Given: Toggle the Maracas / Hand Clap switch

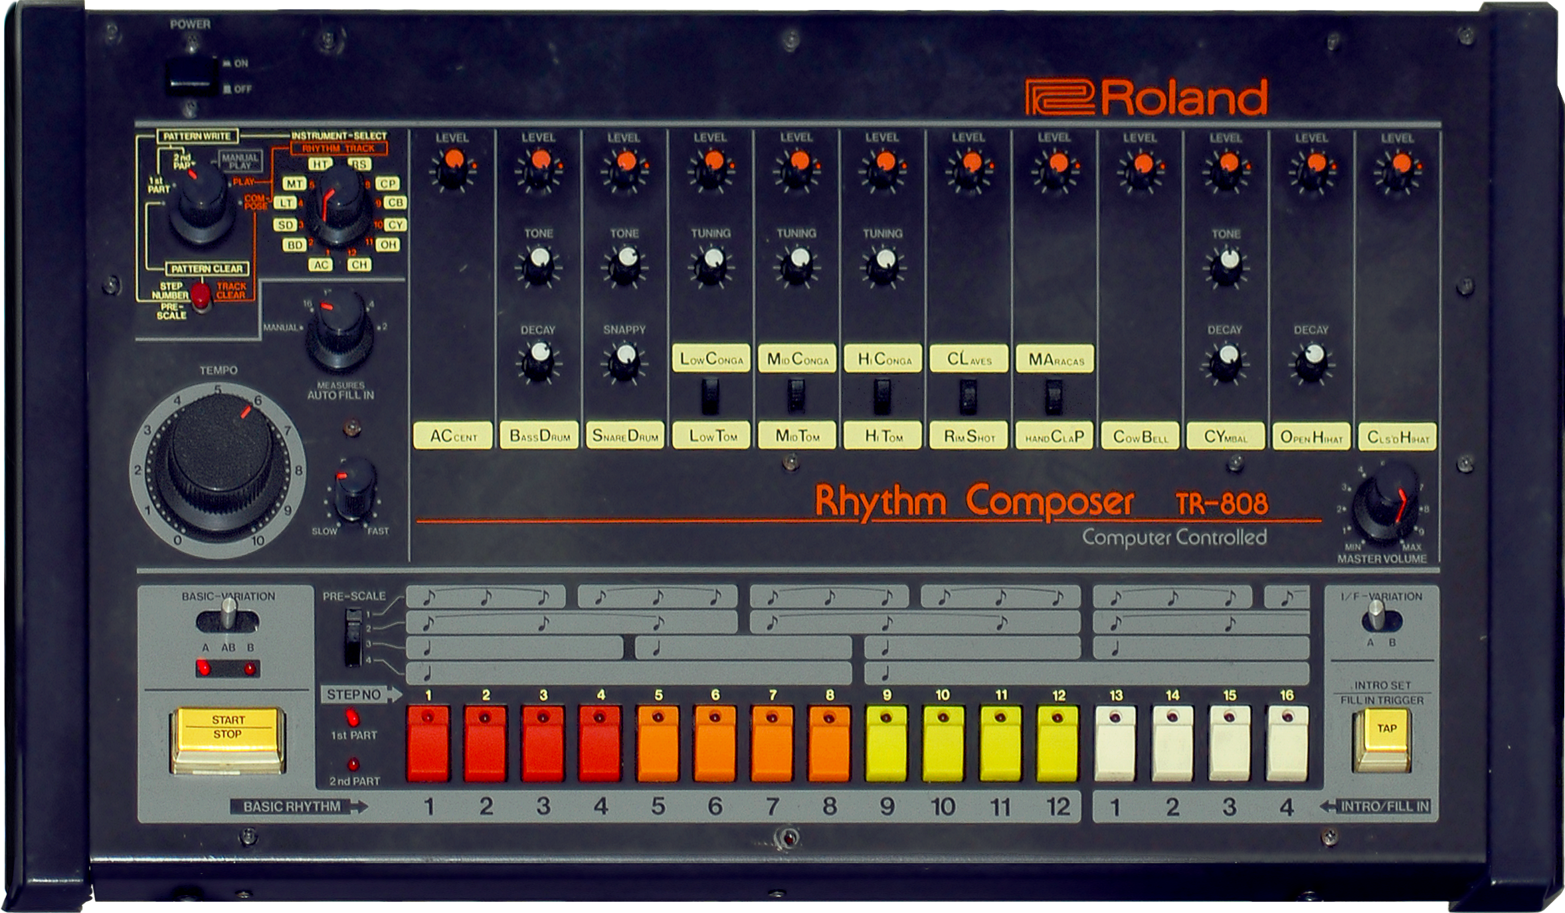Looking at the screenshot, I should point(1054,395).
